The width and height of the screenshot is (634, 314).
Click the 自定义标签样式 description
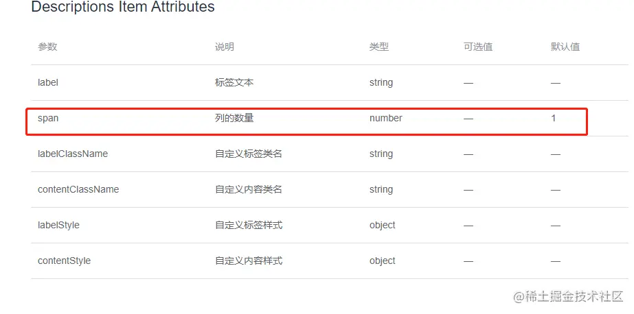(x=249, y=225)
